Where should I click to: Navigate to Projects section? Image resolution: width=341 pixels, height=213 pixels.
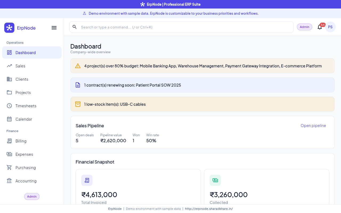click(32, 92)
